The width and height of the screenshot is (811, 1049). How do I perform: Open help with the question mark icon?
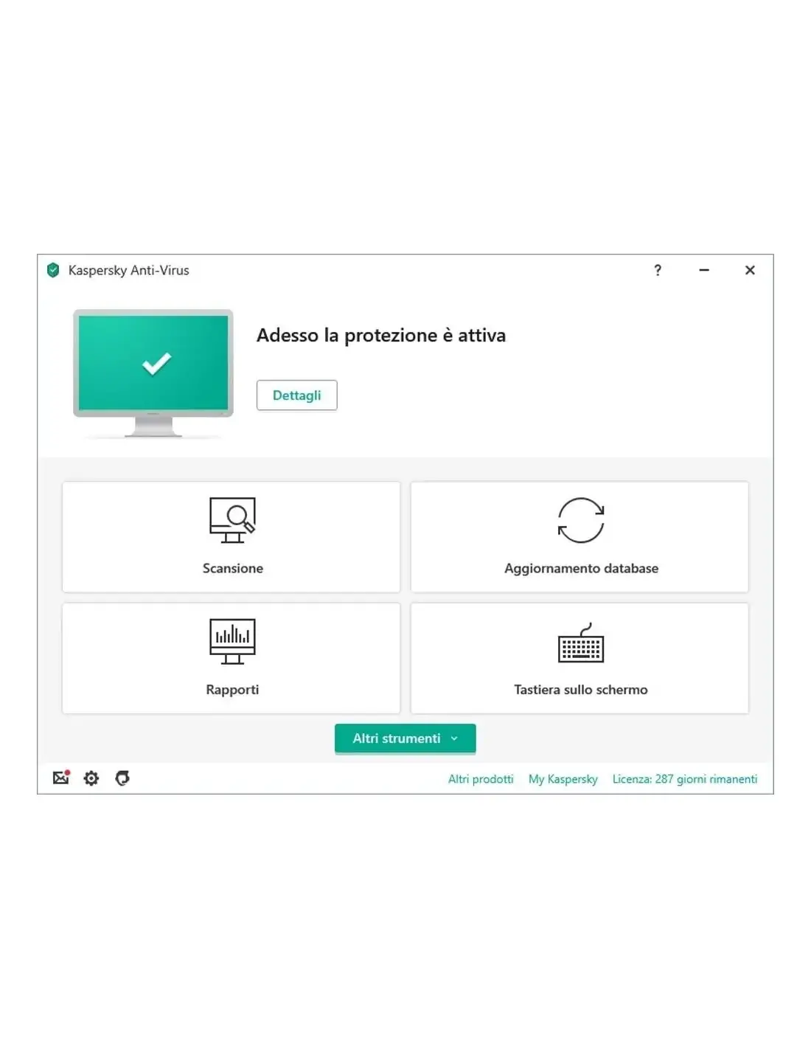coord(658,270)
